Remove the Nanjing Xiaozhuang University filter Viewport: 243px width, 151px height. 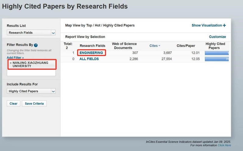[x=11, y=63]
